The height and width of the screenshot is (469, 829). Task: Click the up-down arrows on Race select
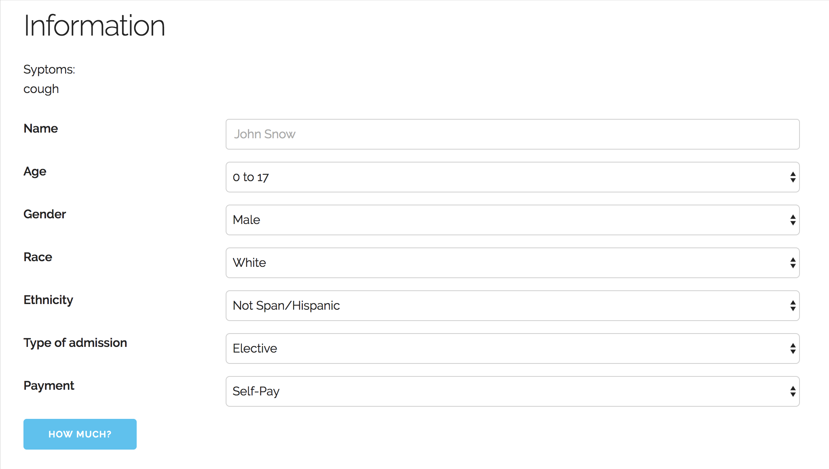click(x=793, y=263)
